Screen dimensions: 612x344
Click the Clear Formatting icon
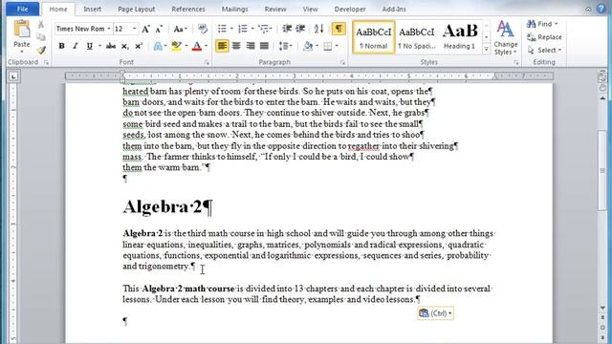[x=203, y=29]
